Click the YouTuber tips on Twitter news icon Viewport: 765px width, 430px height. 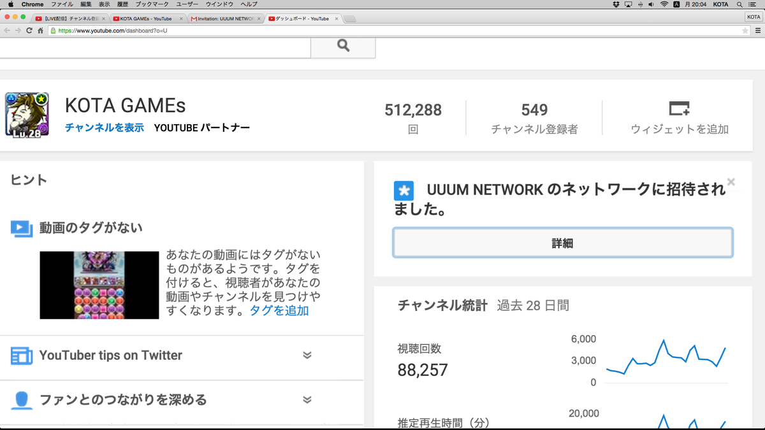point(22,355)
